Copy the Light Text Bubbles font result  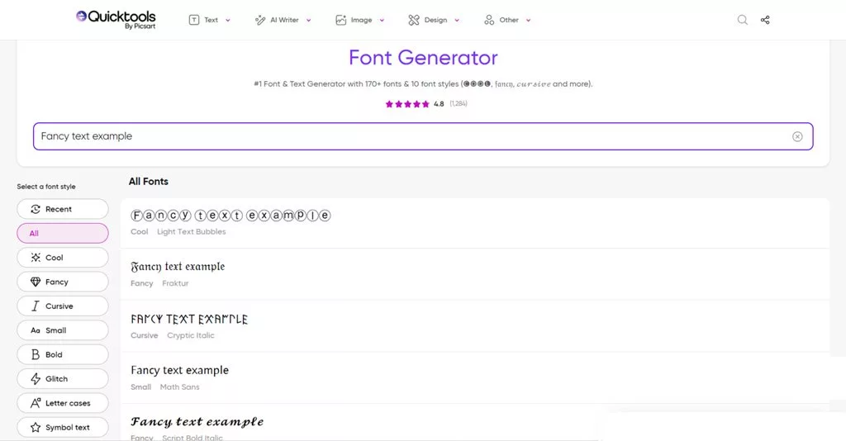coord(231,216)
